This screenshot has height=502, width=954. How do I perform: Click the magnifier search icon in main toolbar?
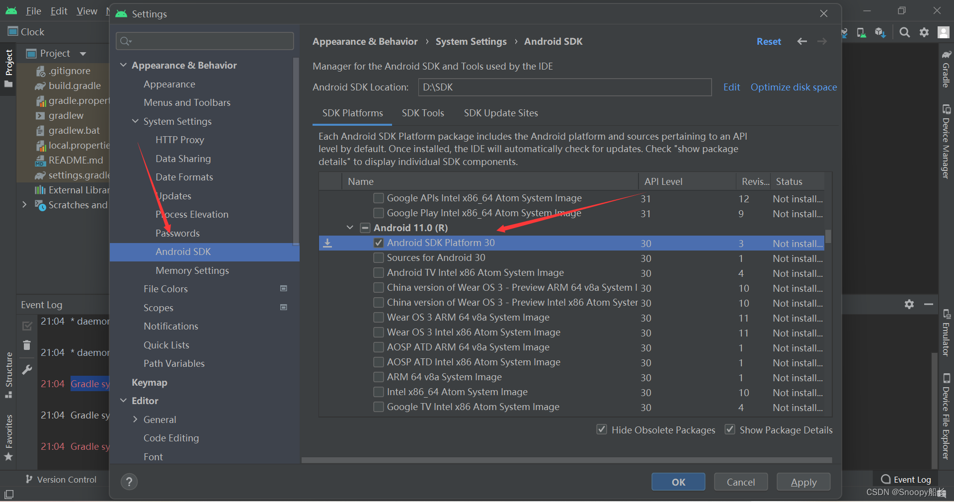coord(905,32)
